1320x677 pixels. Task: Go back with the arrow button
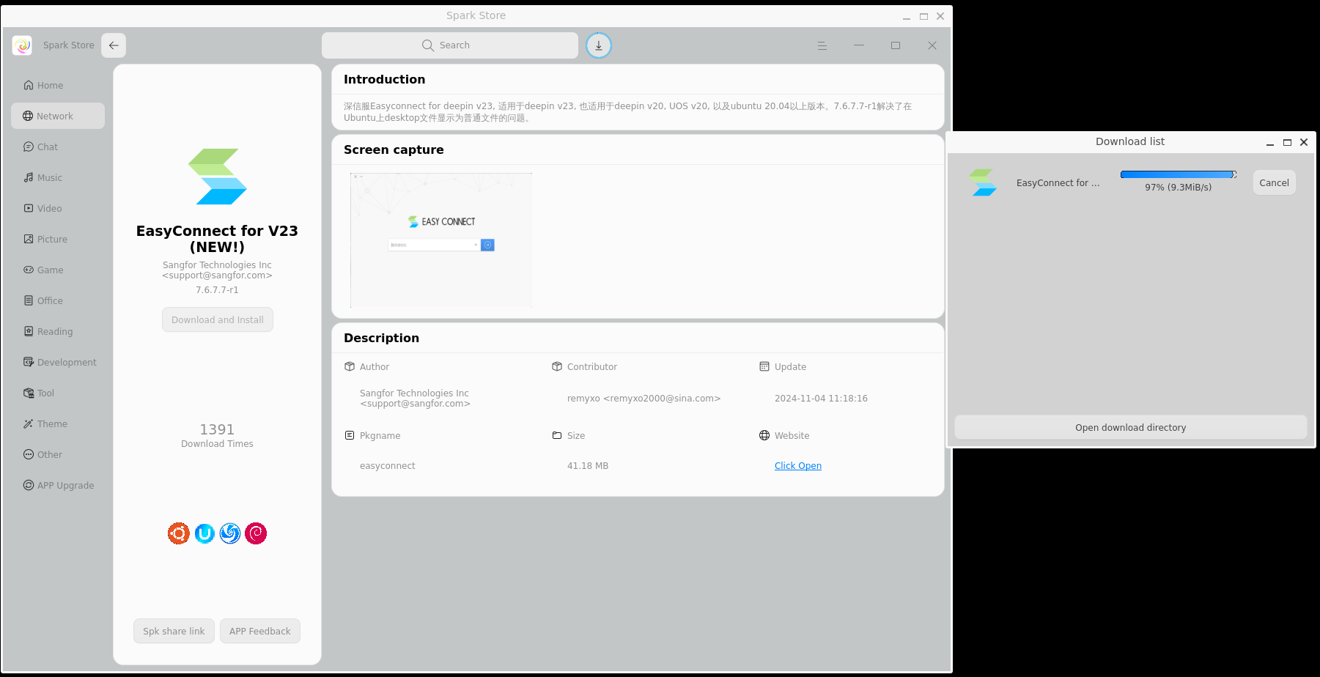(x=114, y=45)
